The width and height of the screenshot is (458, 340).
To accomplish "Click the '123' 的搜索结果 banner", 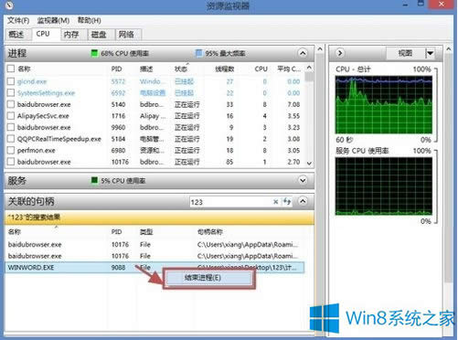I will point(159,218).
